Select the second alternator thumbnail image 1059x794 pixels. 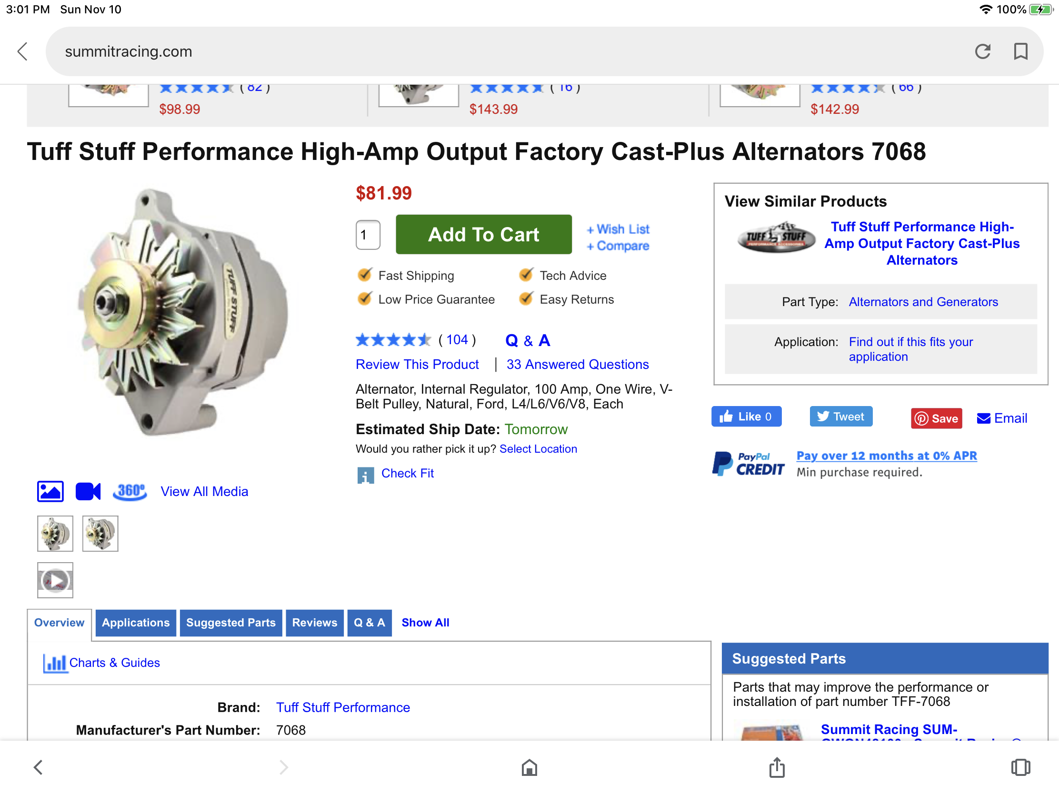[100, 534]
